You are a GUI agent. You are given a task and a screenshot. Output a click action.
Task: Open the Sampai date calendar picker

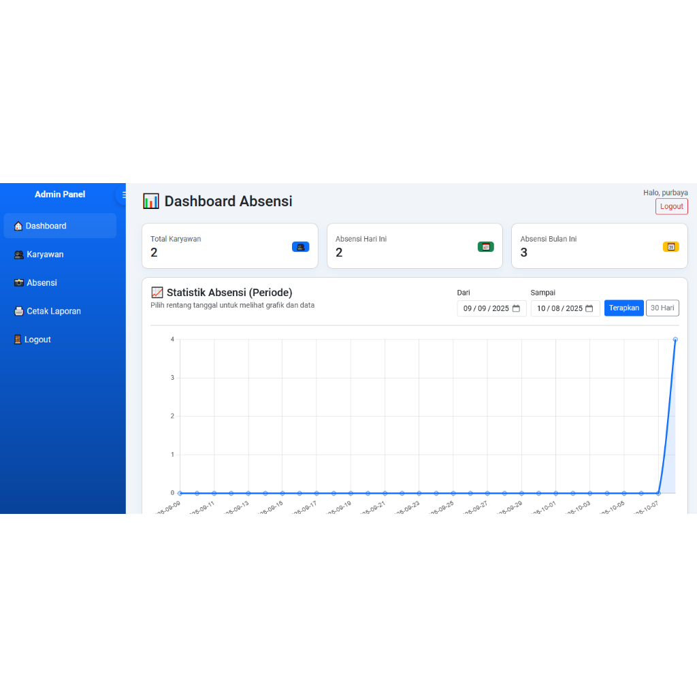(589, 308)
